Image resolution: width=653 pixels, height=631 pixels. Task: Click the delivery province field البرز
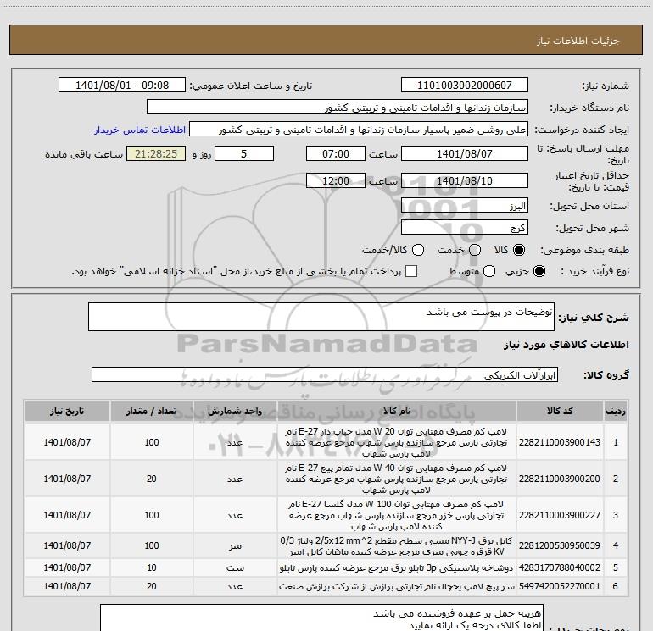[x=465, y=206]
